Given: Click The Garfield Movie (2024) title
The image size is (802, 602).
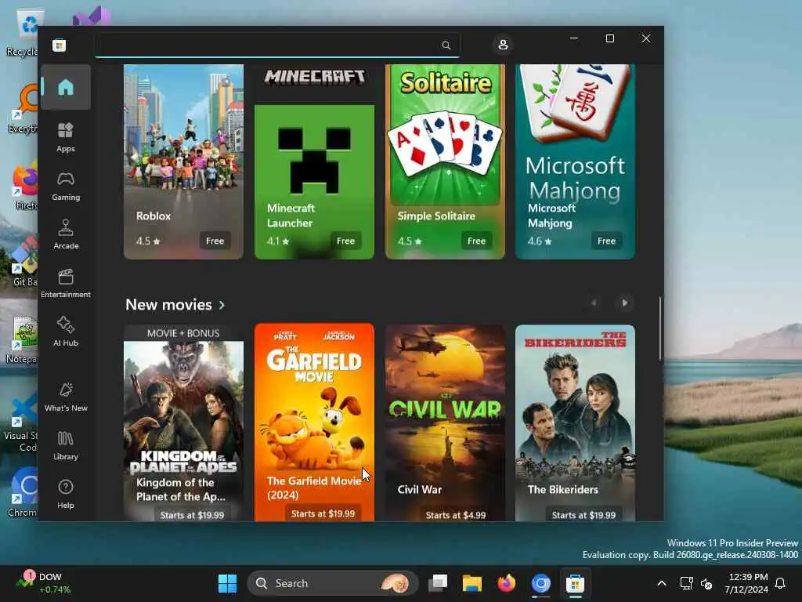Looking at the screenshot, I should click(x=314, y=488).
